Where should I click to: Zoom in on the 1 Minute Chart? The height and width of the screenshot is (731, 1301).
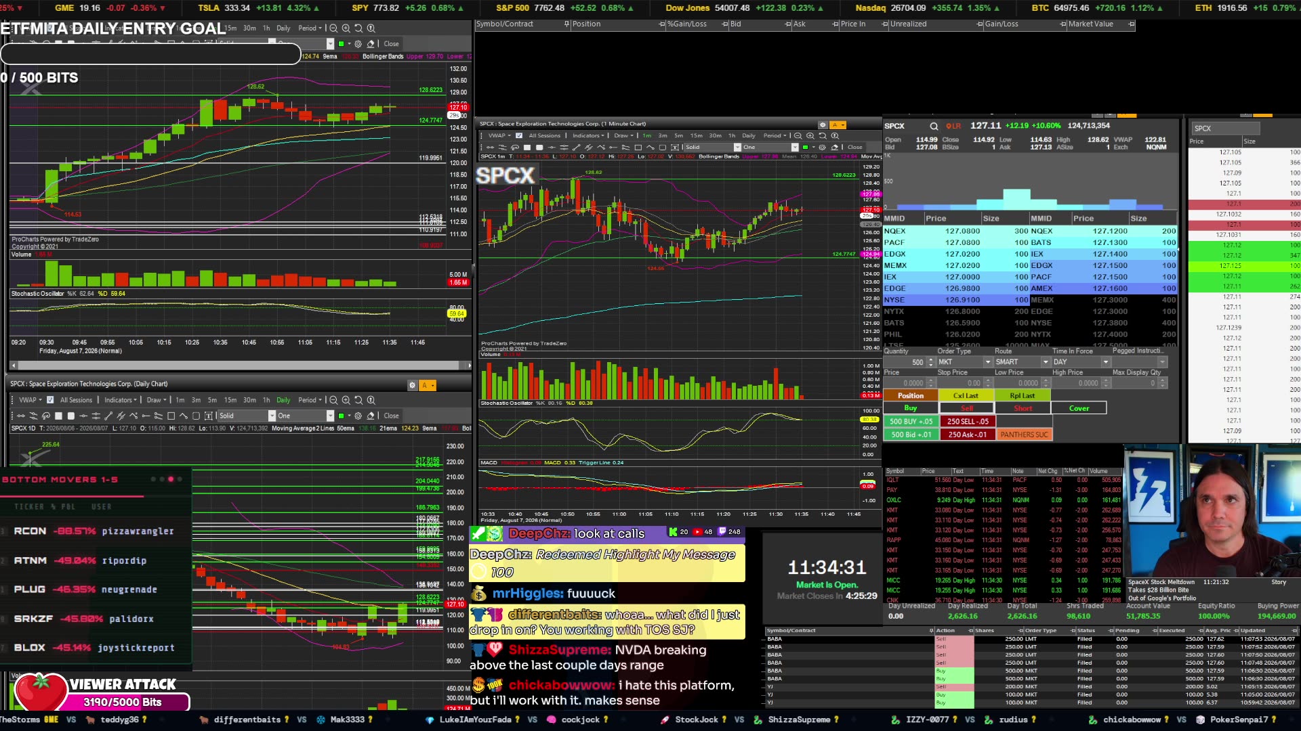(810, 135)
